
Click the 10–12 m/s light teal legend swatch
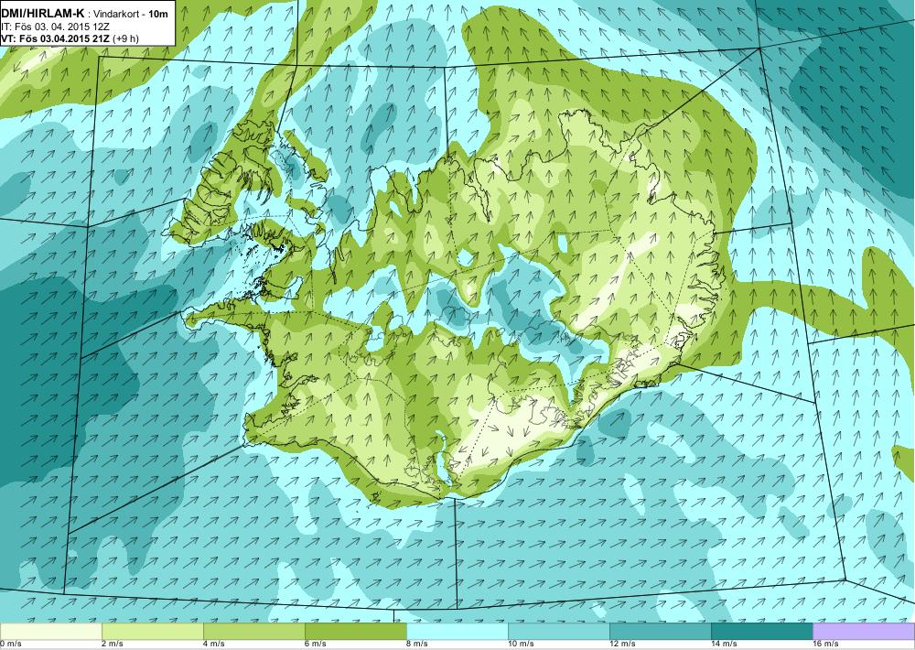pyautogui.click(x=559, y=632)
